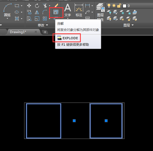Choose the Linear dimension tool

click(x=88, y=6)
